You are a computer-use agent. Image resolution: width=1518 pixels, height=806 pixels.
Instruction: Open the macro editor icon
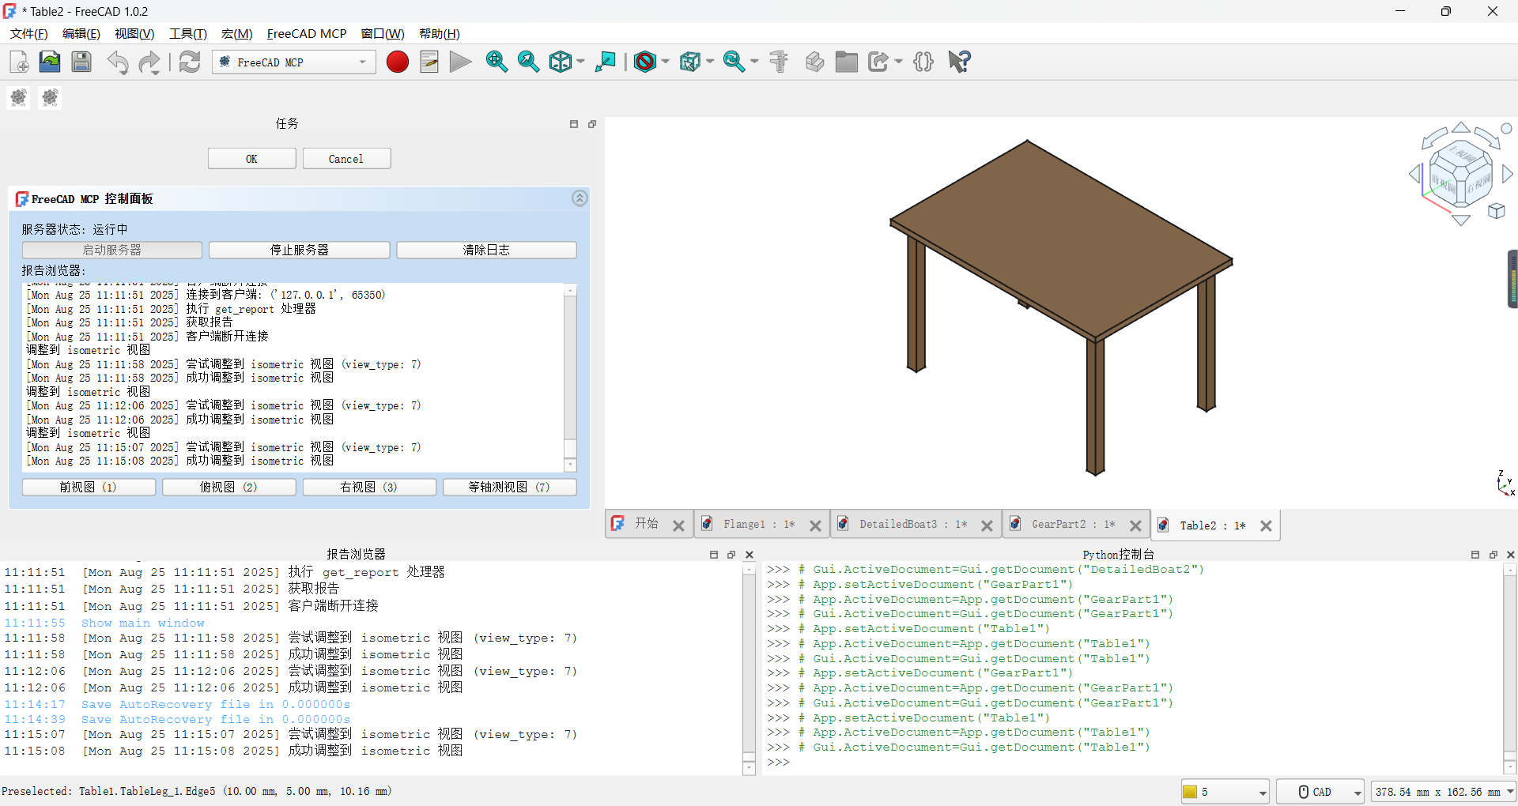coord(429,62)
